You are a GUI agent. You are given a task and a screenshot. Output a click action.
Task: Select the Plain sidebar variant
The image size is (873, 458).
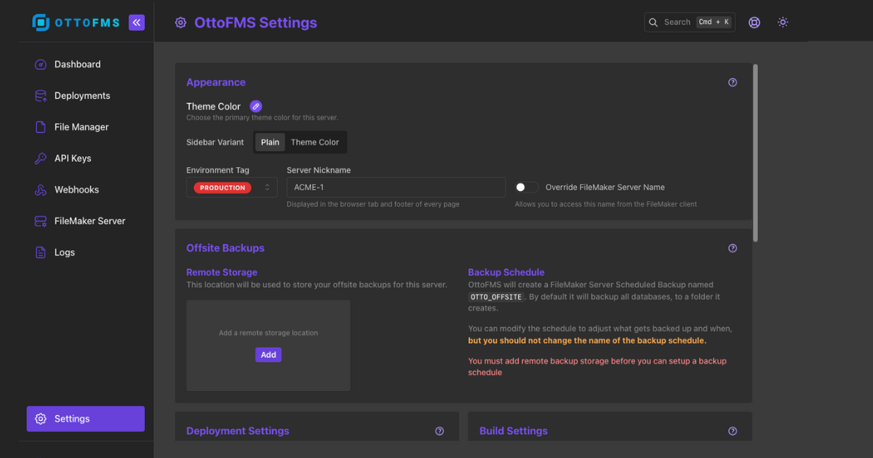click(270, 142)
